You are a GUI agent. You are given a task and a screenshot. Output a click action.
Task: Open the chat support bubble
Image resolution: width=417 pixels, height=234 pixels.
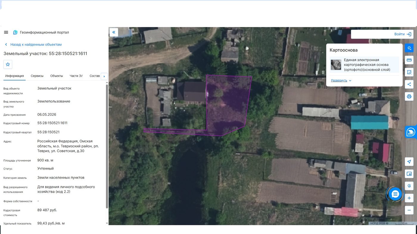point(395,194)
